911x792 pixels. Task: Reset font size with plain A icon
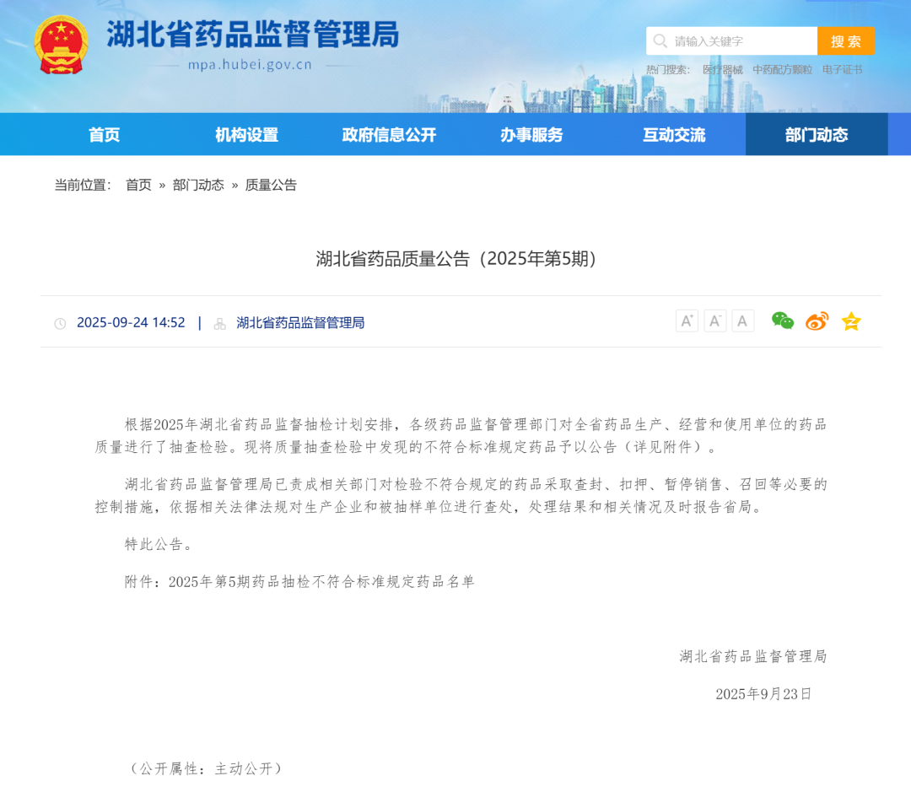pos(743,321)
